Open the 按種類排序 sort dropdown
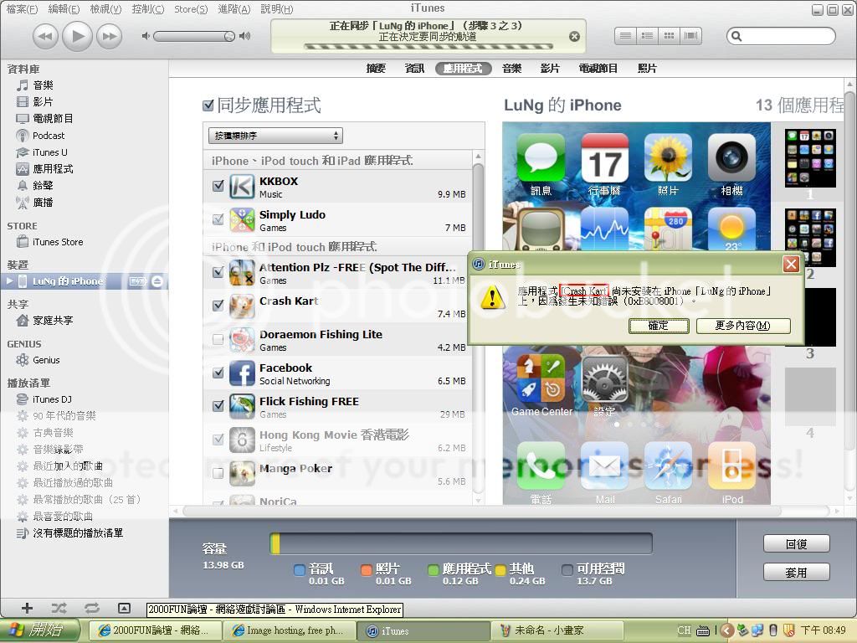Viewport: 857px width, 643px height. point(274,136)
